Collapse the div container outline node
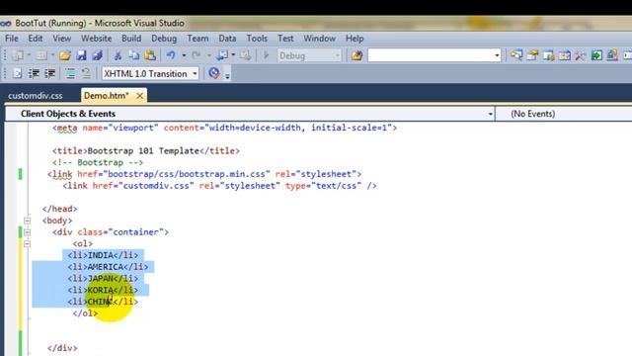This screenshot has width=632, height=356. [27, 232]
